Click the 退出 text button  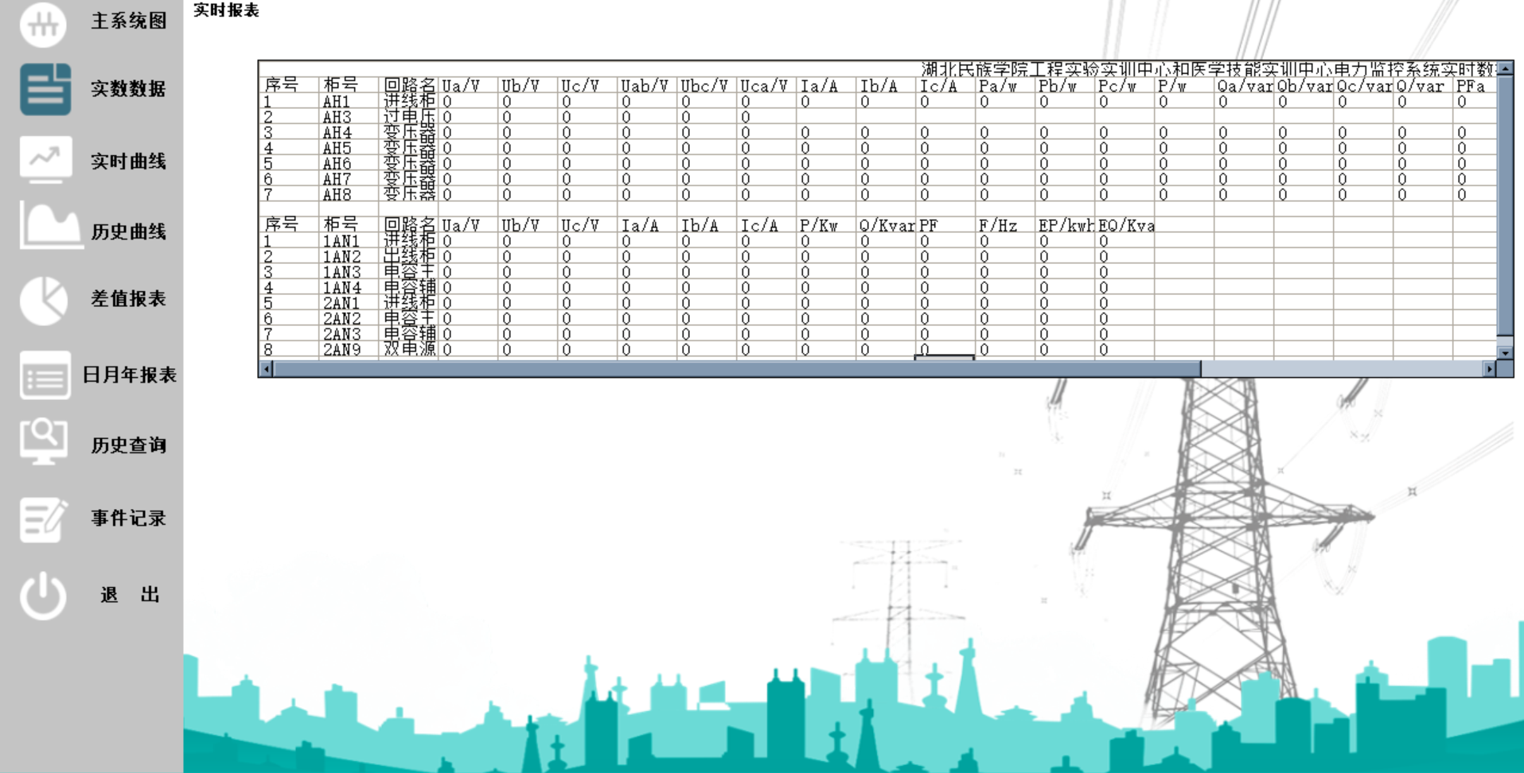(x=130, y=595)
